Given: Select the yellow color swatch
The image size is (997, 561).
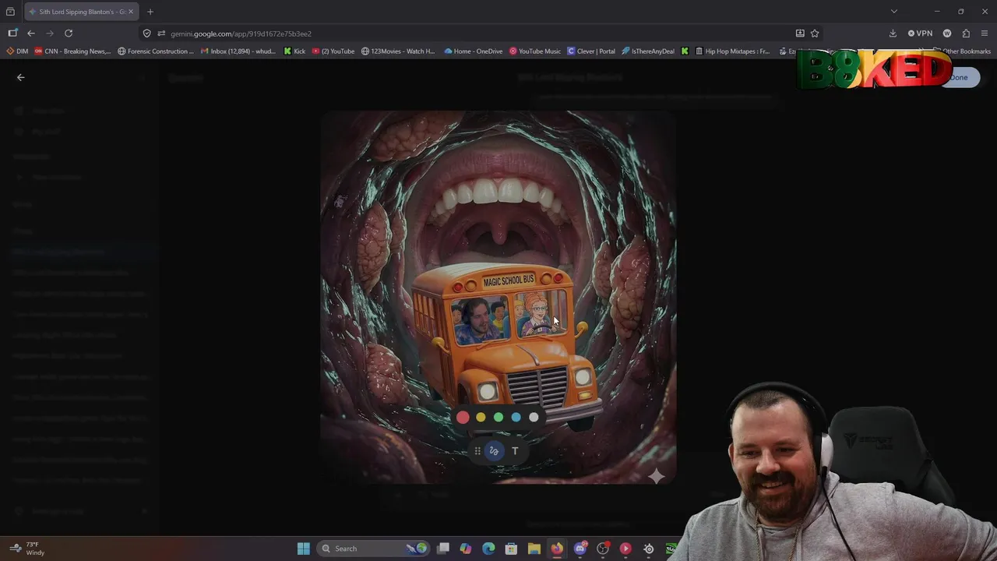Looking at the screenshot, I should tap(481, 418).
